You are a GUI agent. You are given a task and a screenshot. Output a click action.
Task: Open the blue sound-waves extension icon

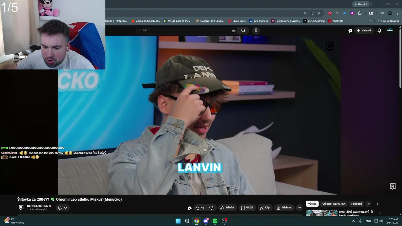345,13
